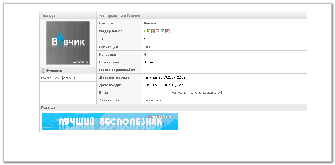Click the Лучший бесполезняк signature banner
Image resolution: width=335 pixels, height=165 pixels.
(110, 122)
